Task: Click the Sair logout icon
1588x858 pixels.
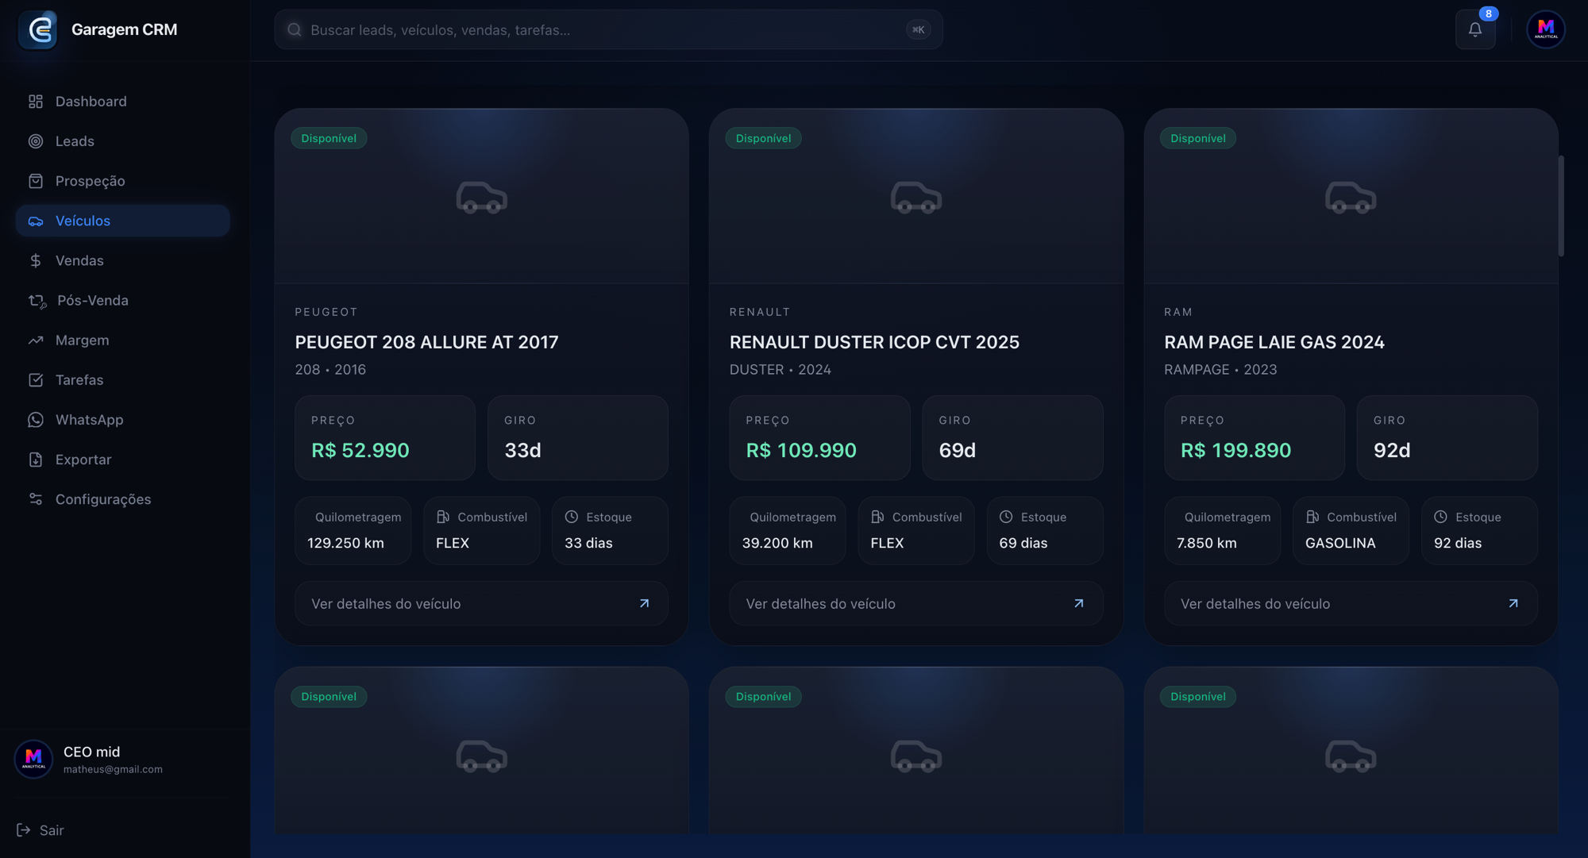Action: (24, 830)
